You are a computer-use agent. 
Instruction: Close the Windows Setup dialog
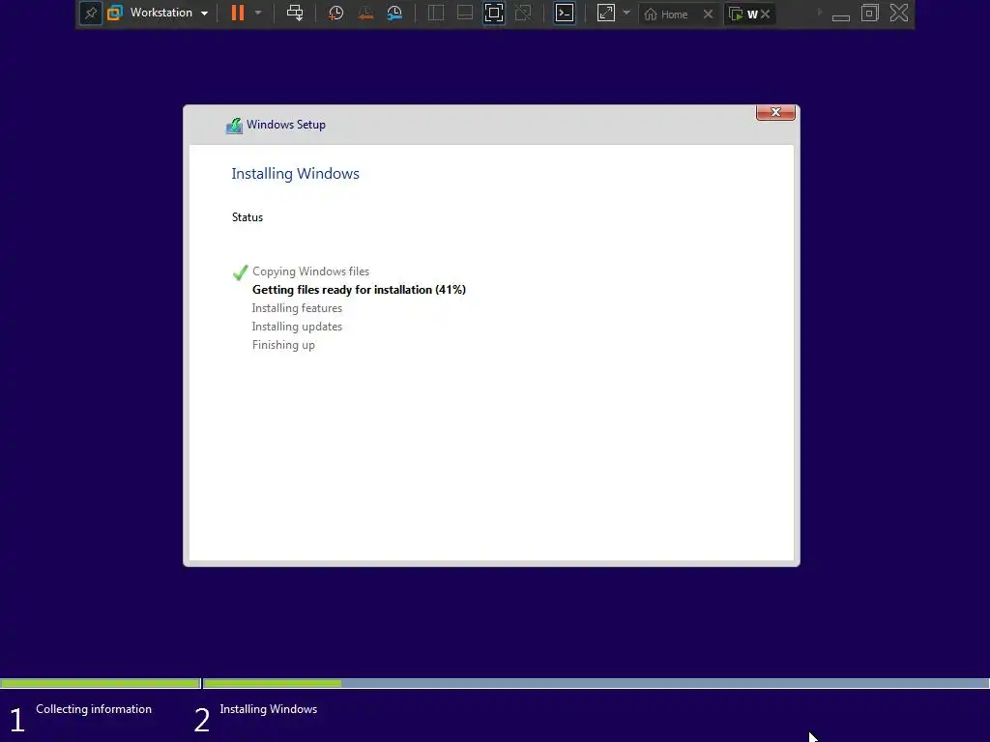[x=775, y=112]
